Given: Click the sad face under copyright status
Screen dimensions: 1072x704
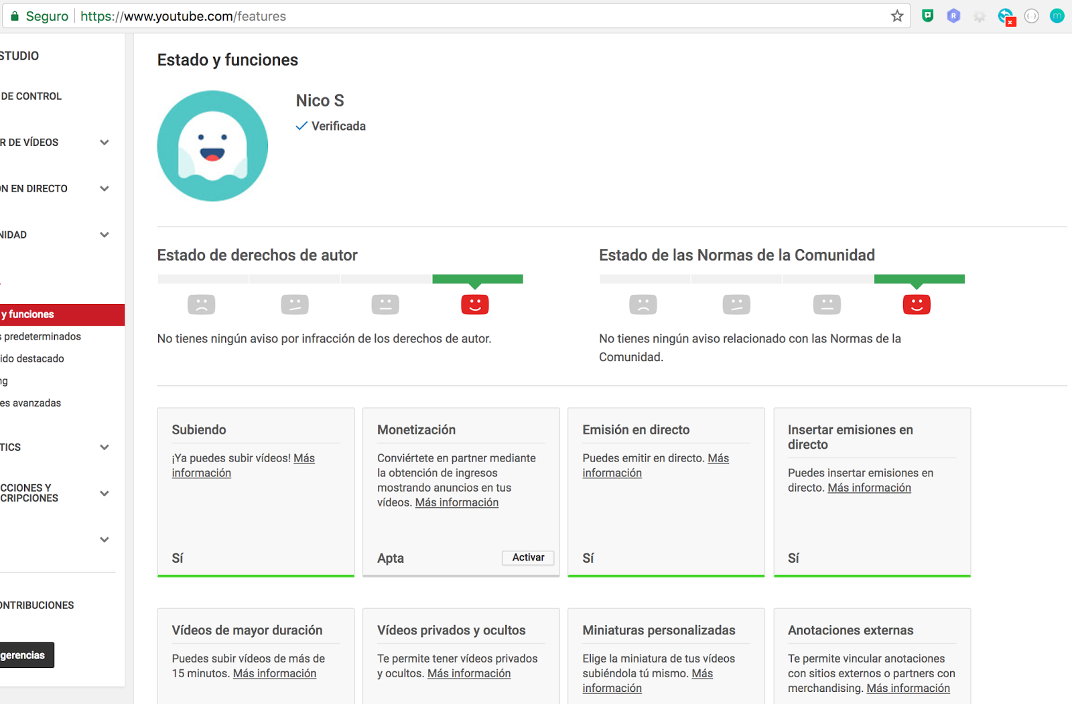Looking at the screenshot, I should [202, 305].
